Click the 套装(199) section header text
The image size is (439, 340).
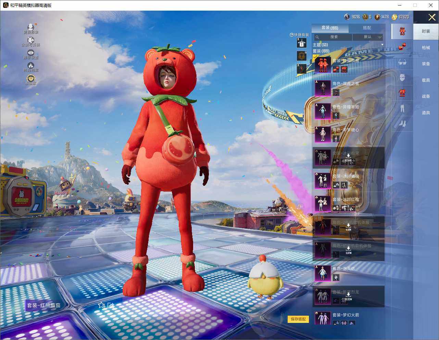click(x=321, y=51)
